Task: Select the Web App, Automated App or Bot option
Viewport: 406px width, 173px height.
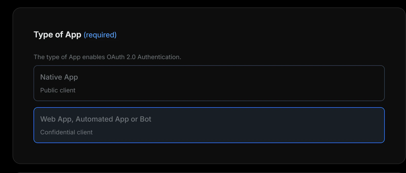Action: [x=209, y=125]
